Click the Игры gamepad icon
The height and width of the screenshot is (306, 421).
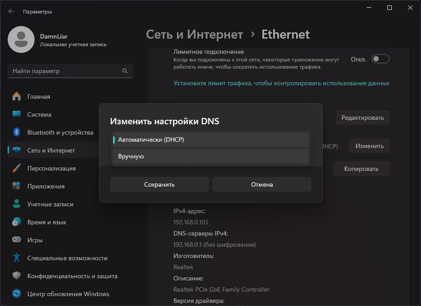click(x=17, y=240)
